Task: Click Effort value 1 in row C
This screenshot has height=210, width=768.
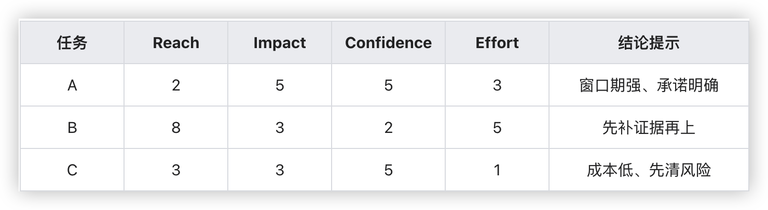Action: (497, 170)
